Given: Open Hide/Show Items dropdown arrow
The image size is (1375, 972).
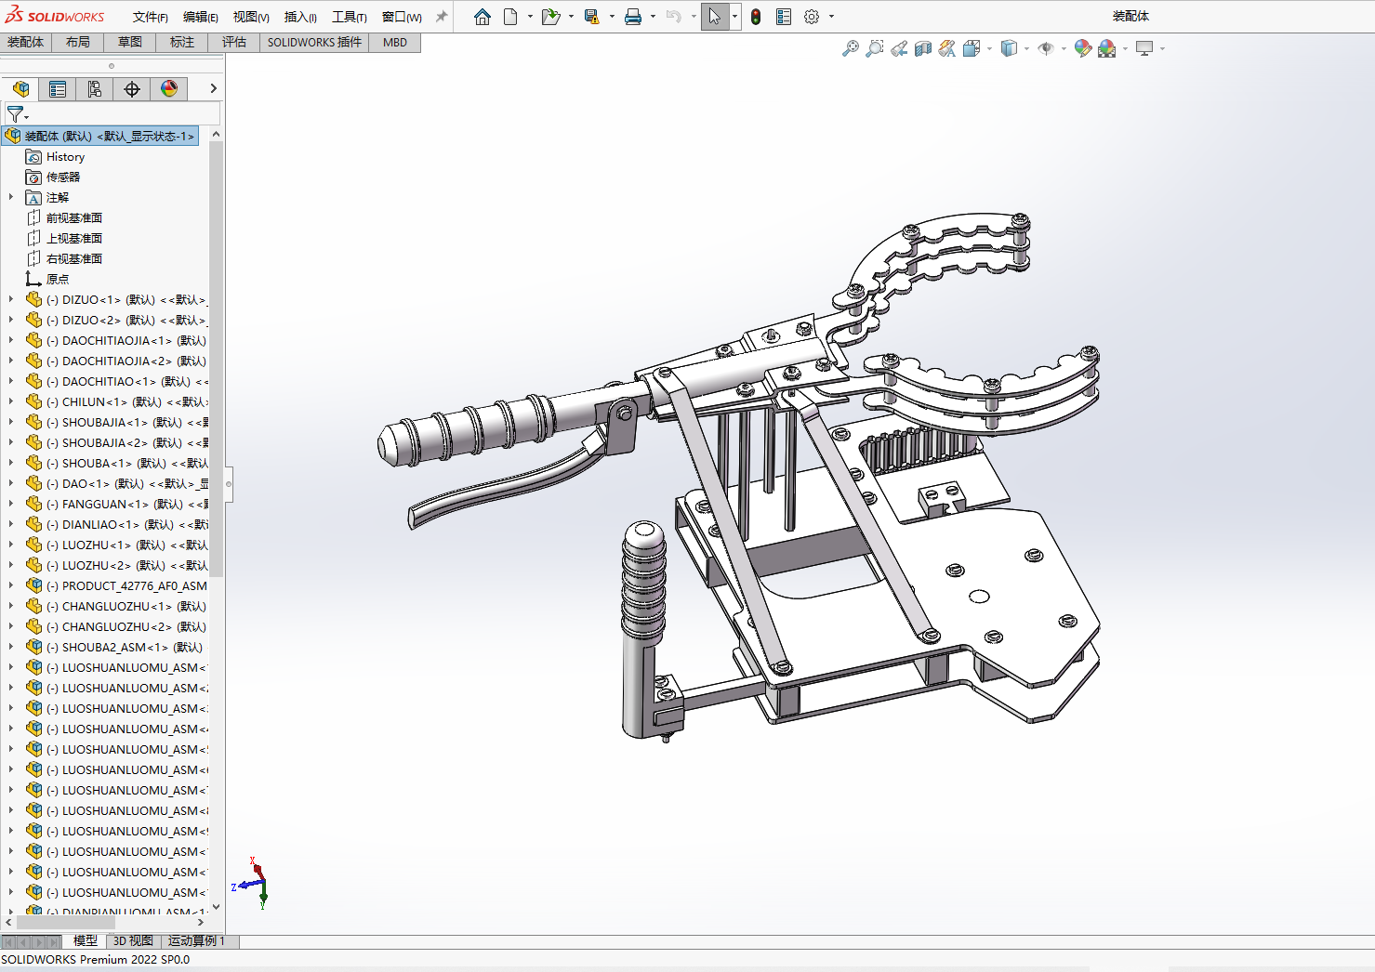Looking at the screenshot, I should (x=1064, y=48).
